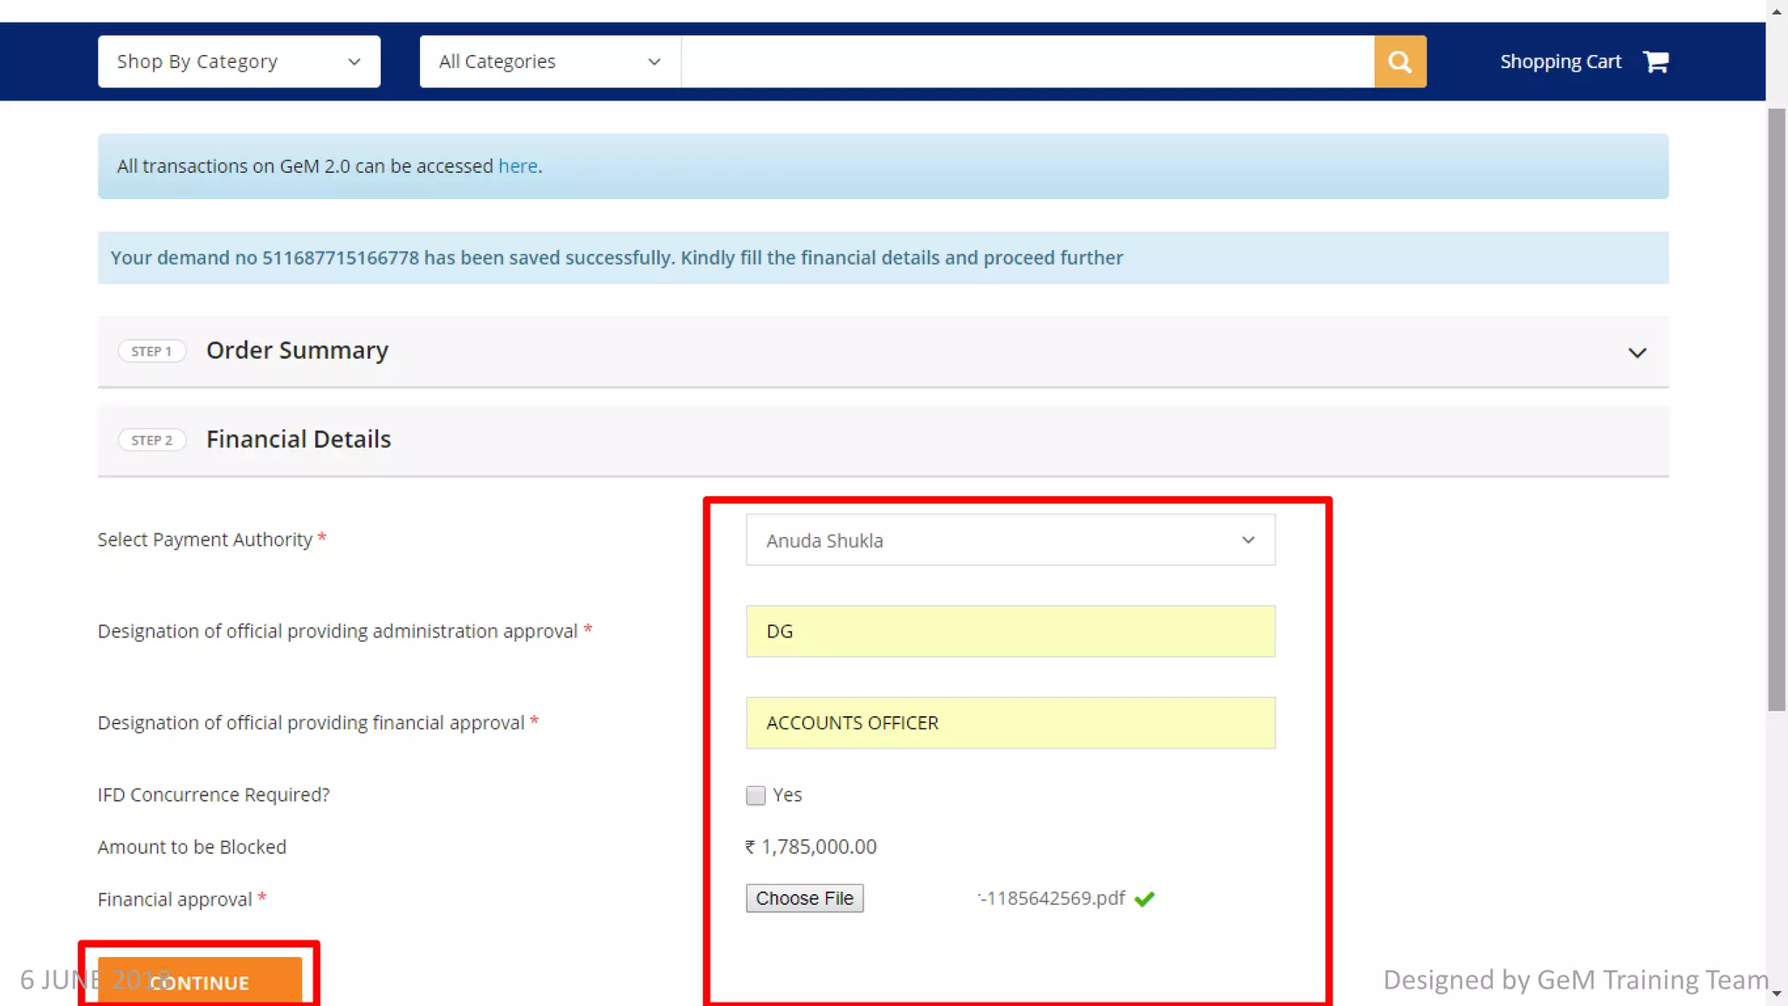Open Step 2 Financial Details section
Image resolution: width=1788 pixels, height=1006 pixels.
click(x=299, y=439)
